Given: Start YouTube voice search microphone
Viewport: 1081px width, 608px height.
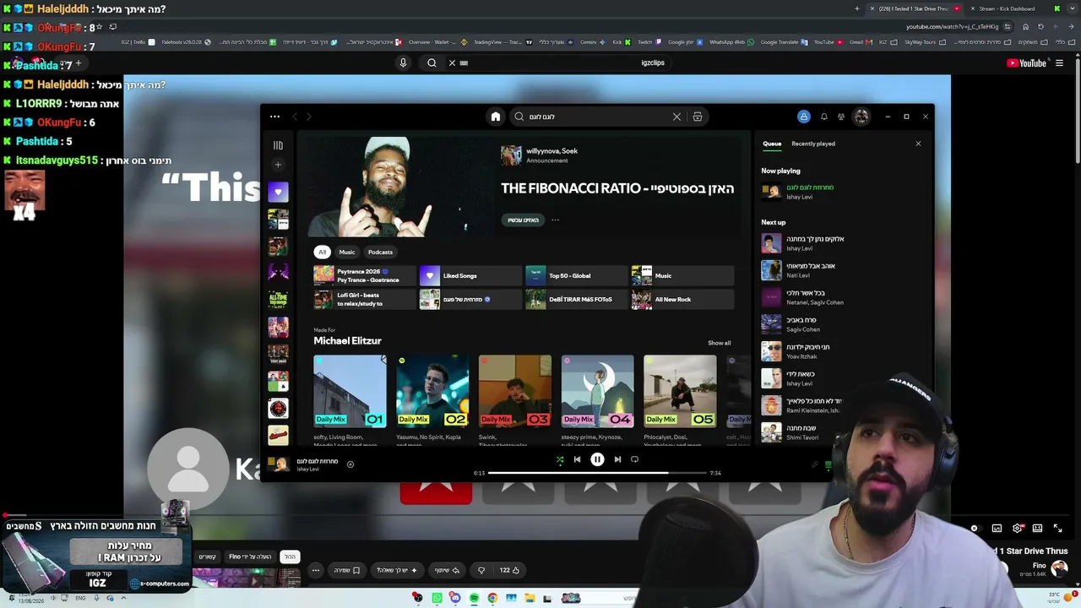Looking at the screenshot, I should coord(403,62).
